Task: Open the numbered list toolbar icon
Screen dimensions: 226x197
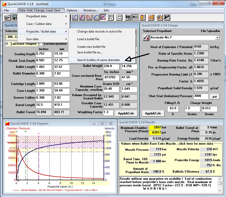Action: (119, 17)
